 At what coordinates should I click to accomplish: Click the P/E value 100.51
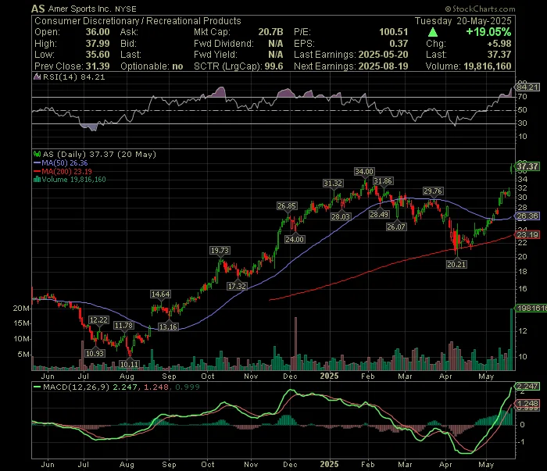tap(394, 32)
